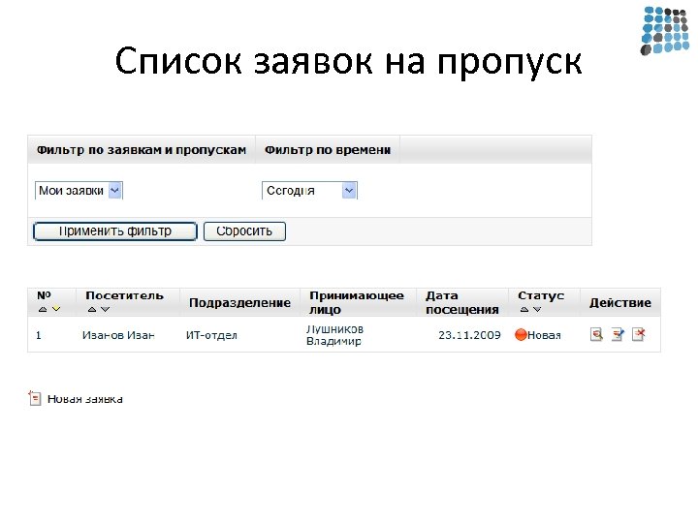Click the Новая заявка document icon
This screenshot has height=523, width=698.
pyautogui.click(x=35, y=398)
